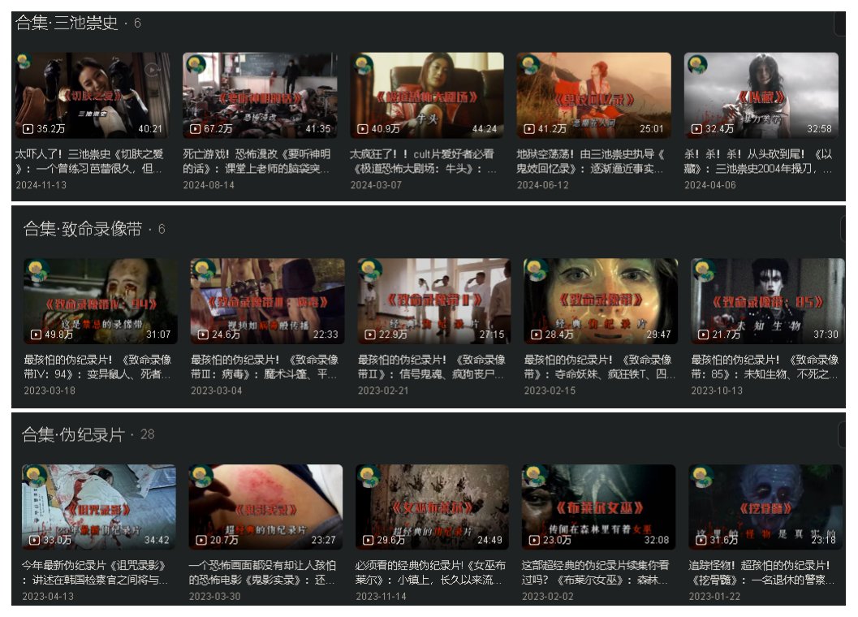Click the play count icon on 要听神明的话
The width and height of the screenshot is (858, 617).
click(x=195, y=129)
